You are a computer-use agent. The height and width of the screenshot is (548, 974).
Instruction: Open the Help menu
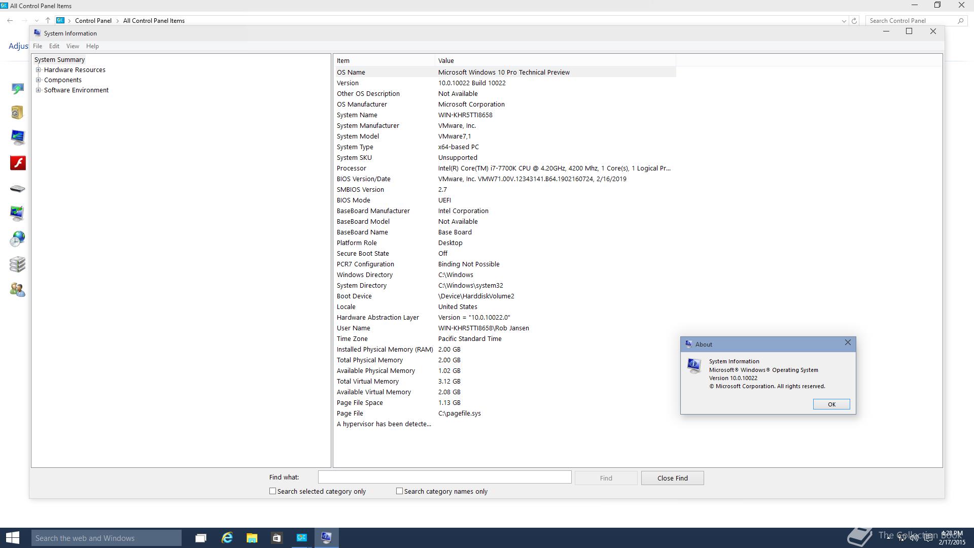coord(92,46)
